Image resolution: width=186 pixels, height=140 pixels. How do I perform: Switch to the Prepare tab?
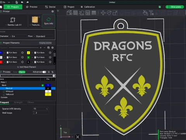13,7
